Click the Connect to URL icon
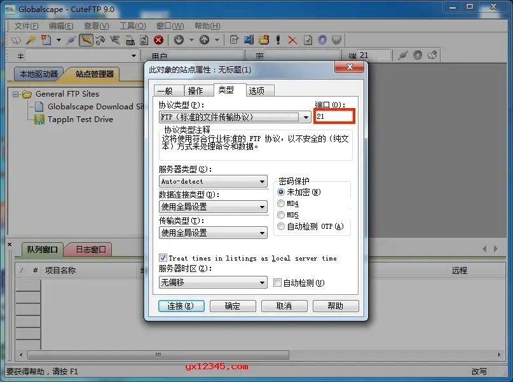The height and width of the screenshot is (382, 513). pyautogui.click(x=130, y=40)
